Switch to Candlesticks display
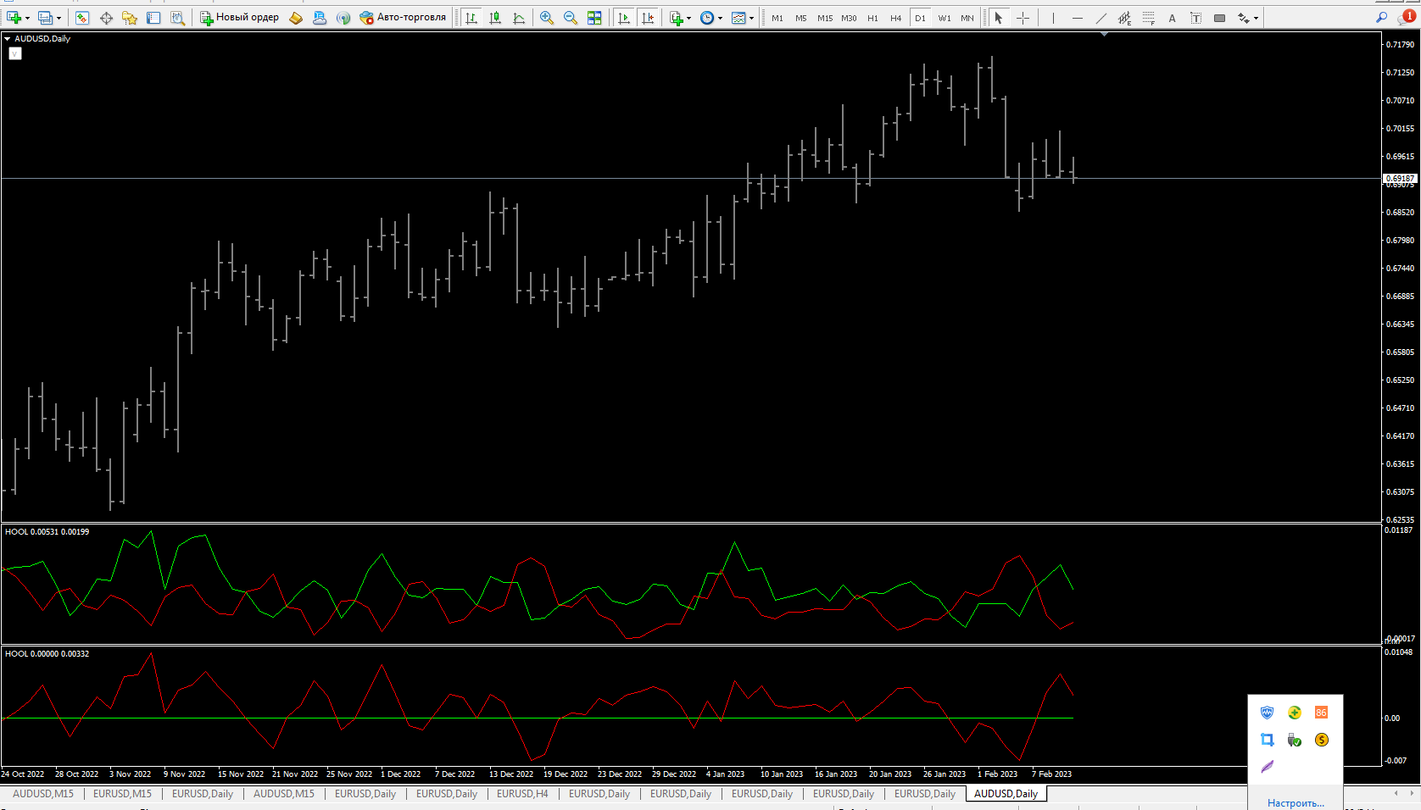1421x810 pixels. (x=495, y=18)
